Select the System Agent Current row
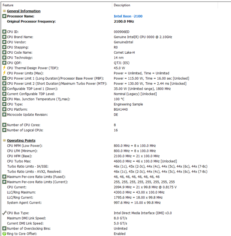 pos(116,203)
